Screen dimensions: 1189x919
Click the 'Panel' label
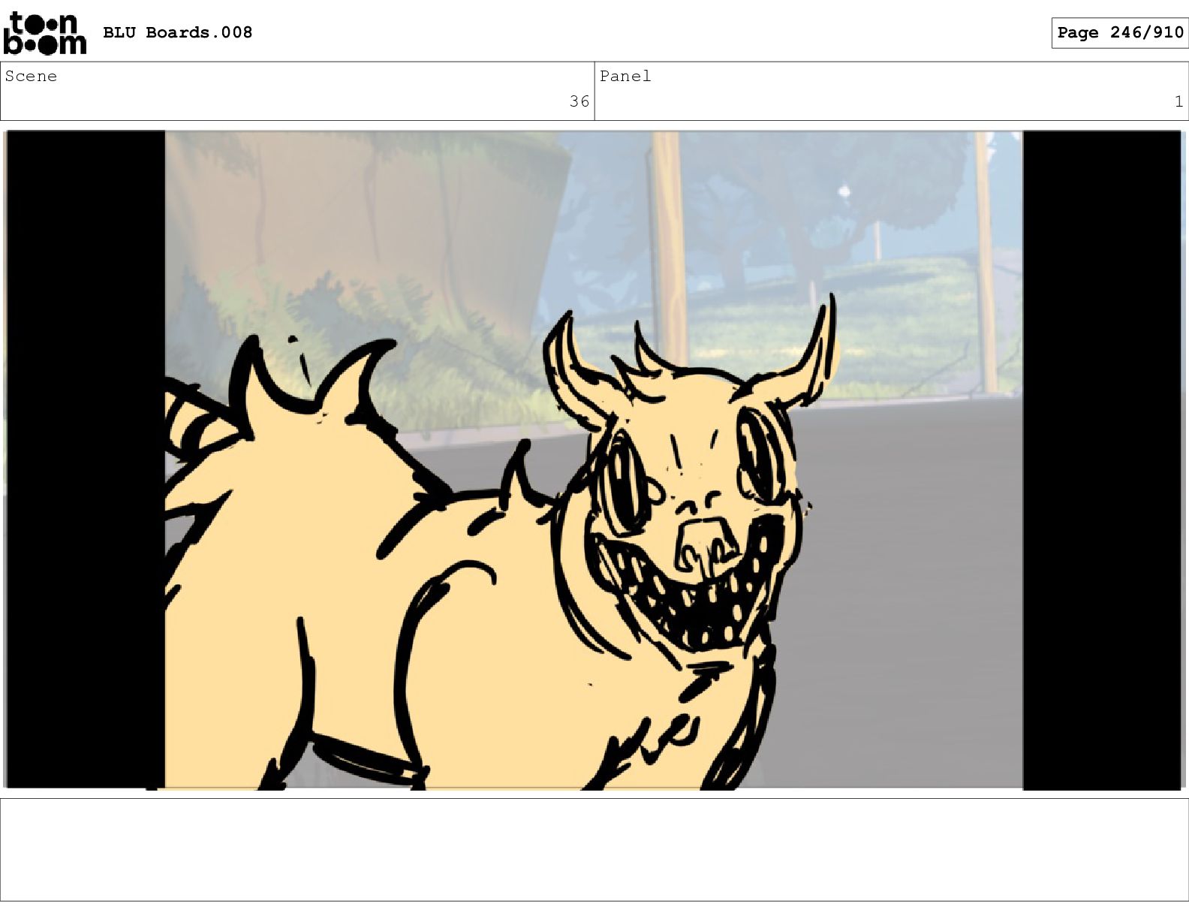point(625,76)
